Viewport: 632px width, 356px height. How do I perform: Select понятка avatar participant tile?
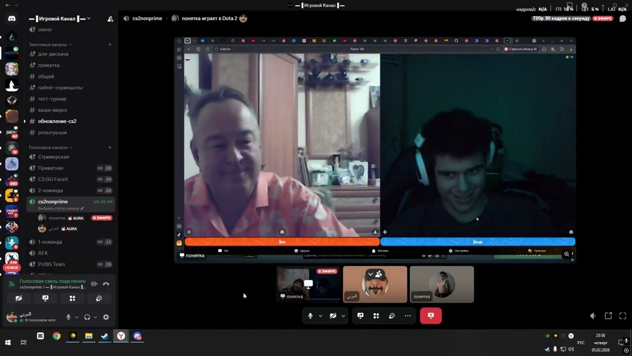(442, 284)
